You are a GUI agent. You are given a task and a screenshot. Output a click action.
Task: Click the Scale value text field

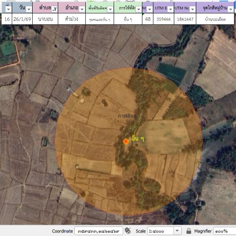coord(160,231)
